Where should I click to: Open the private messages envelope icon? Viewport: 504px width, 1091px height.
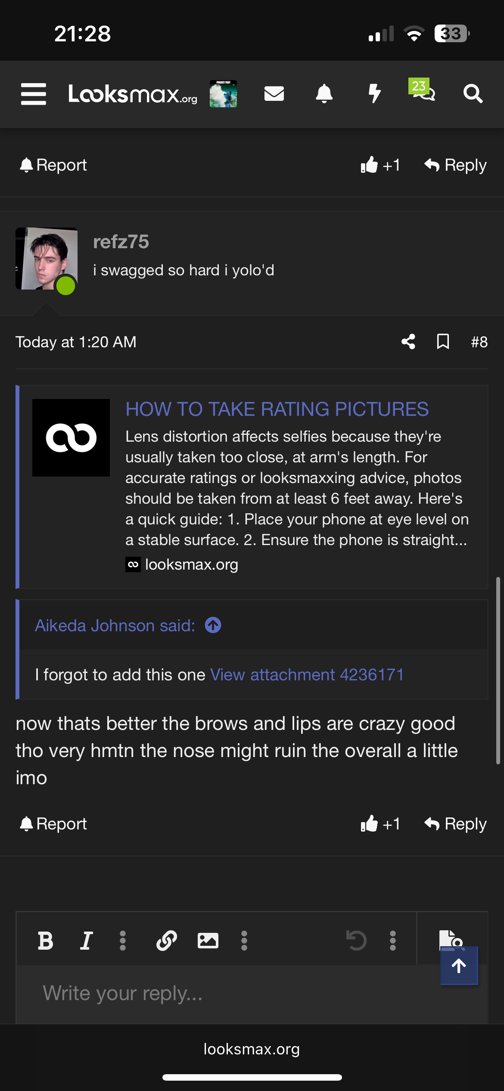point(274,94)
